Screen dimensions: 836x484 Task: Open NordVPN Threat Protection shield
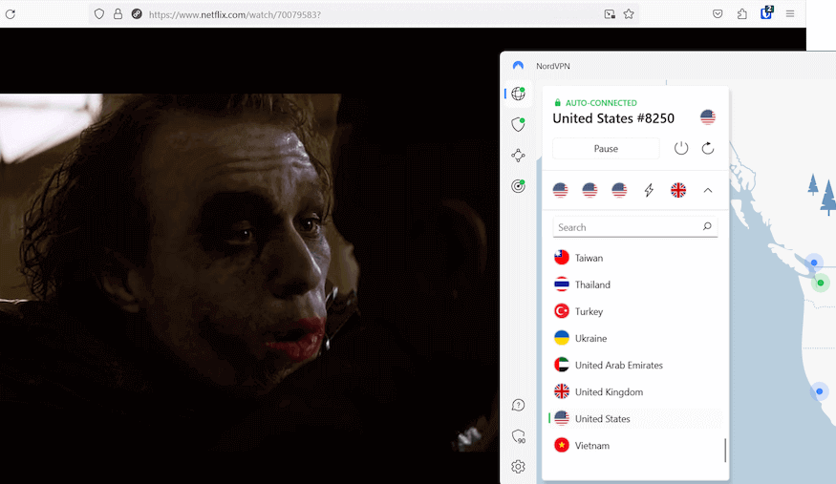point(518,125)
